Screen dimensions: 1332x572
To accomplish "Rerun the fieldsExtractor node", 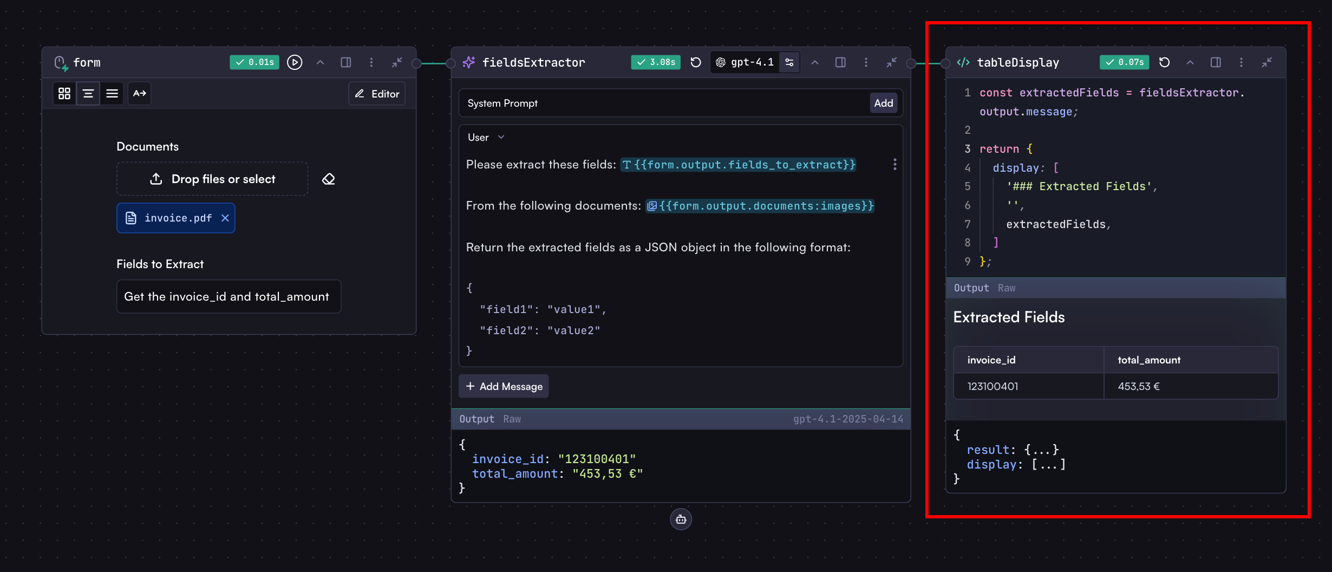I will [696, 62].
